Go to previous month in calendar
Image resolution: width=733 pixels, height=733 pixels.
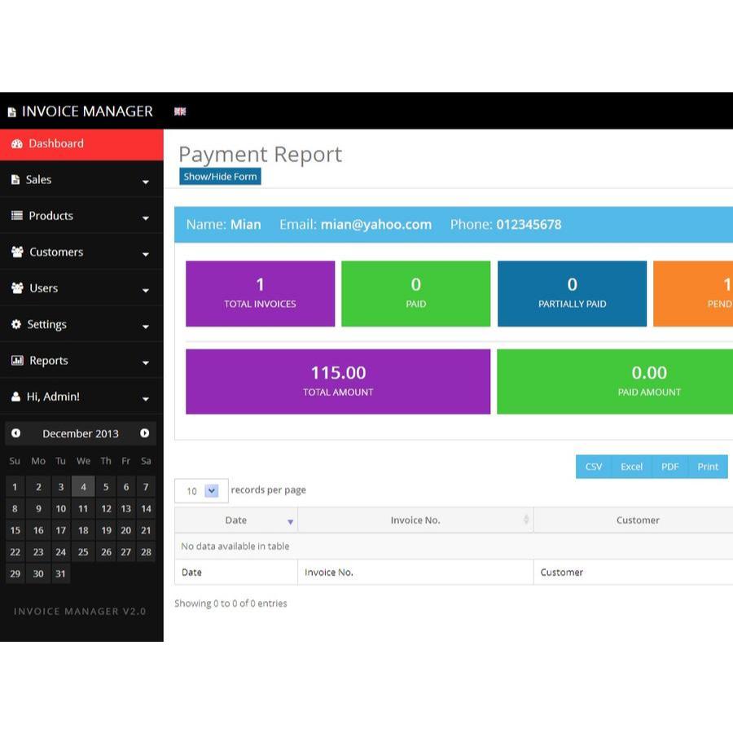[x=16, y=433]
